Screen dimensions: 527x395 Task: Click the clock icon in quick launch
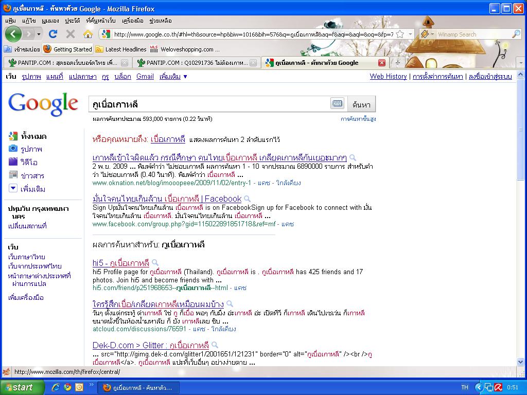tap(79, 387)
